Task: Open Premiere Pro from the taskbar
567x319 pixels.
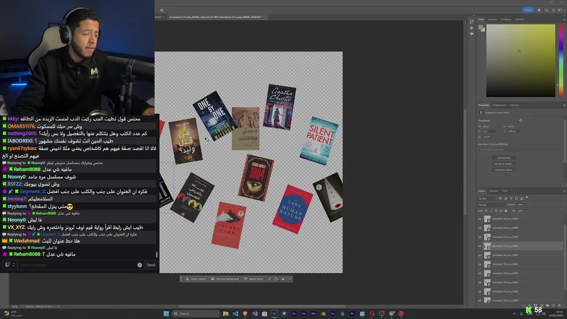Action: [352, 314]
